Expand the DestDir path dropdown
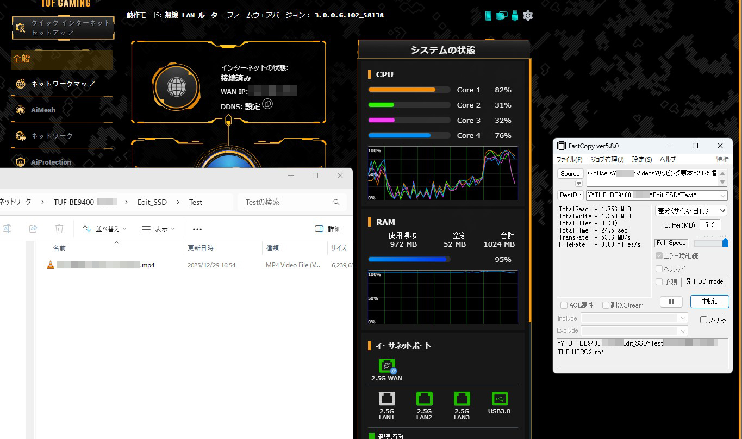Screen dimensions: 742x439 click(723, 196)
